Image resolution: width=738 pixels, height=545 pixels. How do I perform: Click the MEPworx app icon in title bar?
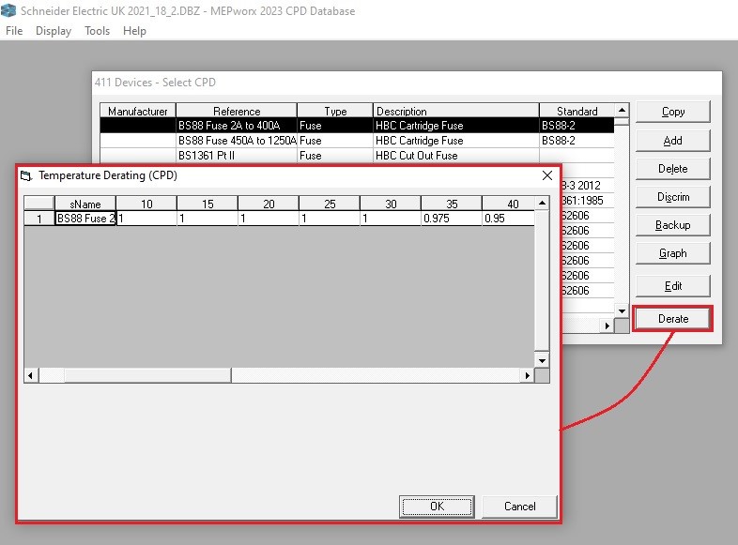(x=8, y=10)
